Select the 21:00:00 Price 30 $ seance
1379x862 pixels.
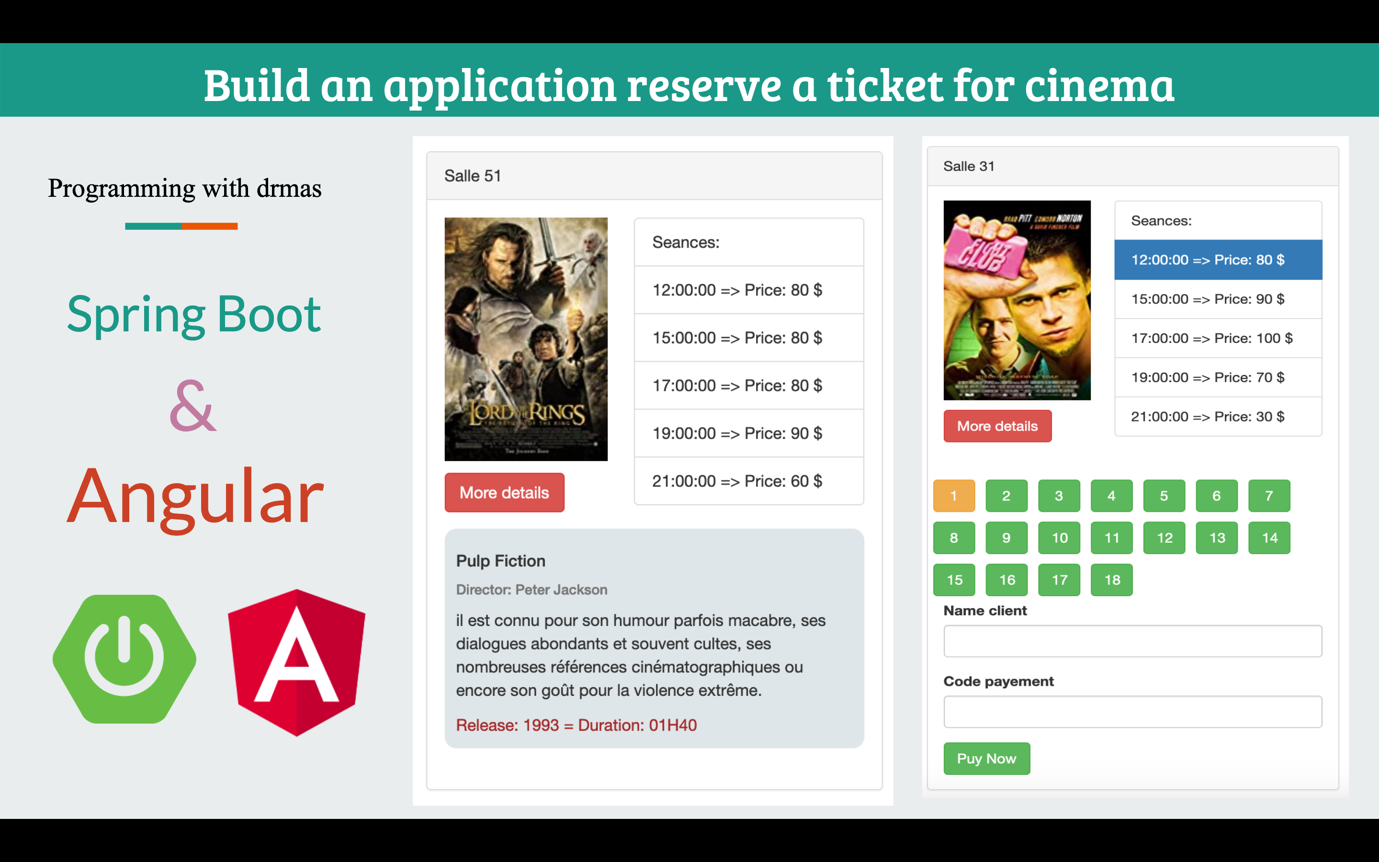[1218, 417]
